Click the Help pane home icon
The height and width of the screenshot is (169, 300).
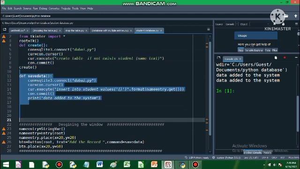(x=275, y=24)
